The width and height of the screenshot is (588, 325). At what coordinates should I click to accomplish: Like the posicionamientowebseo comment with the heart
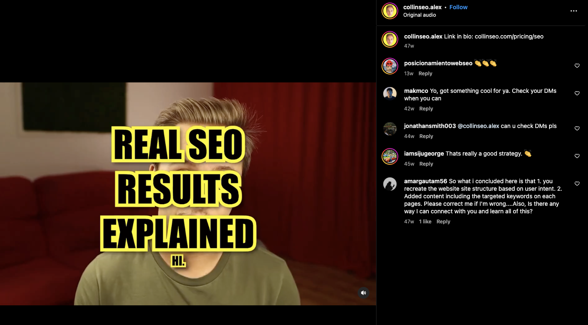(577, 66)
